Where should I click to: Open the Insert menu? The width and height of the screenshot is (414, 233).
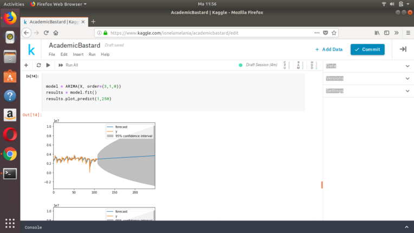(x=78, y=54)
